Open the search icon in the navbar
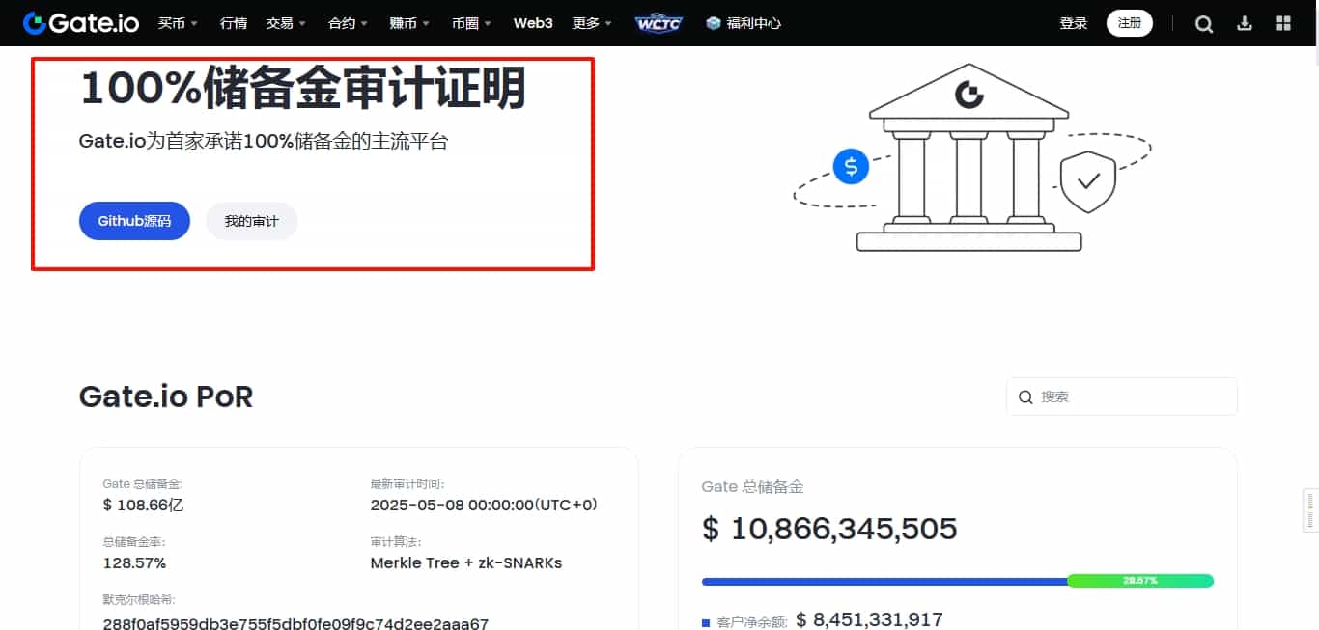The image size is (1319, 630). pos(1203,22)
